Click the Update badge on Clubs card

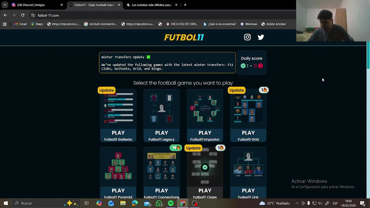click(193, 148)
